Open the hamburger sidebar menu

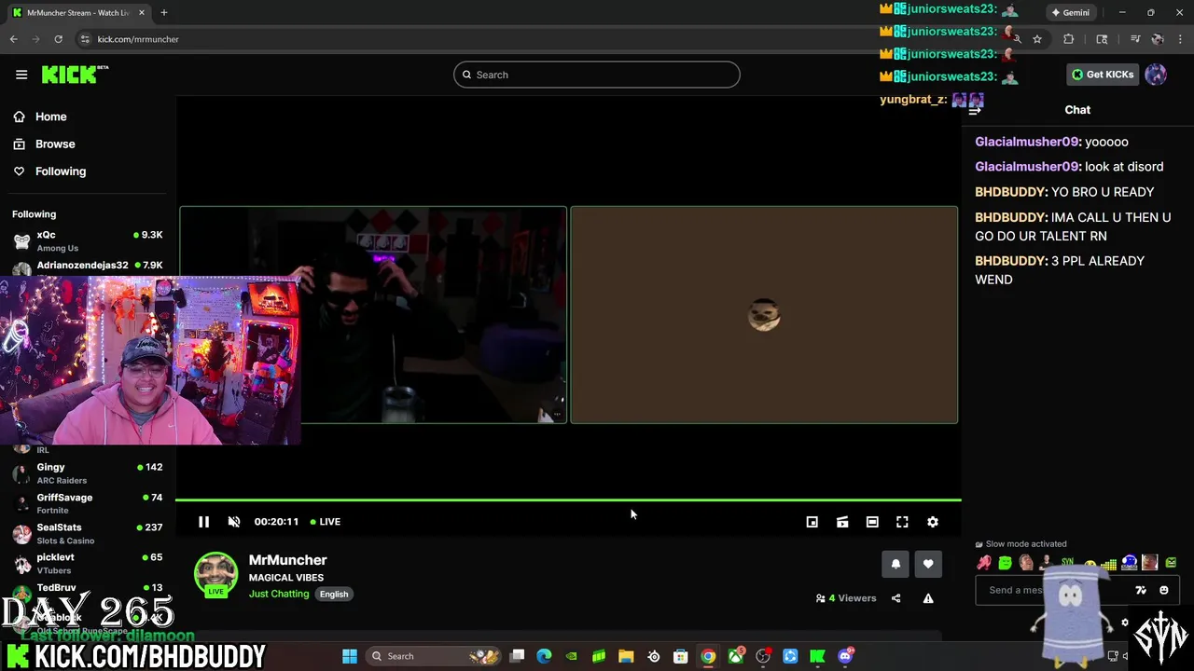tap(21, 75)
